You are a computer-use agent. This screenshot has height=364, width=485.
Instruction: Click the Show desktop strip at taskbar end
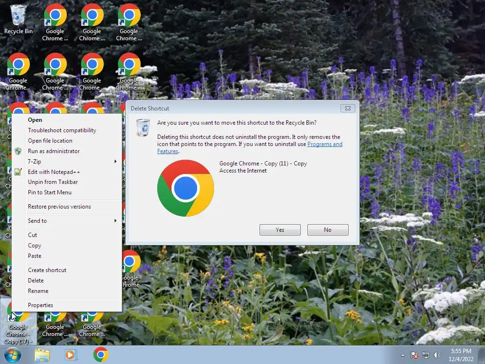coord(483,355)
